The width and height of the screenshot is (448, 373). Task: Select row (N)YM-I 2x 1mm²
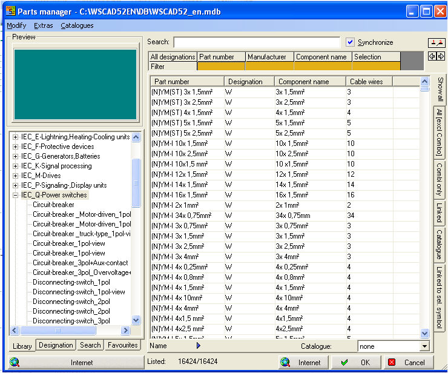click(285, 205)
